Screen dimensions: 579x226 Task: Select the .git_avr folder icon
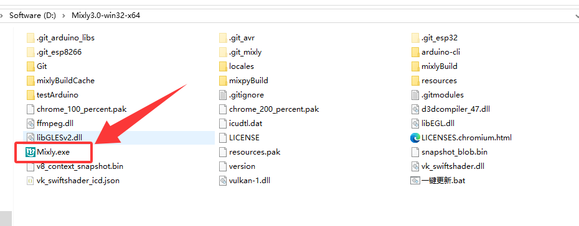coord(223,37)
